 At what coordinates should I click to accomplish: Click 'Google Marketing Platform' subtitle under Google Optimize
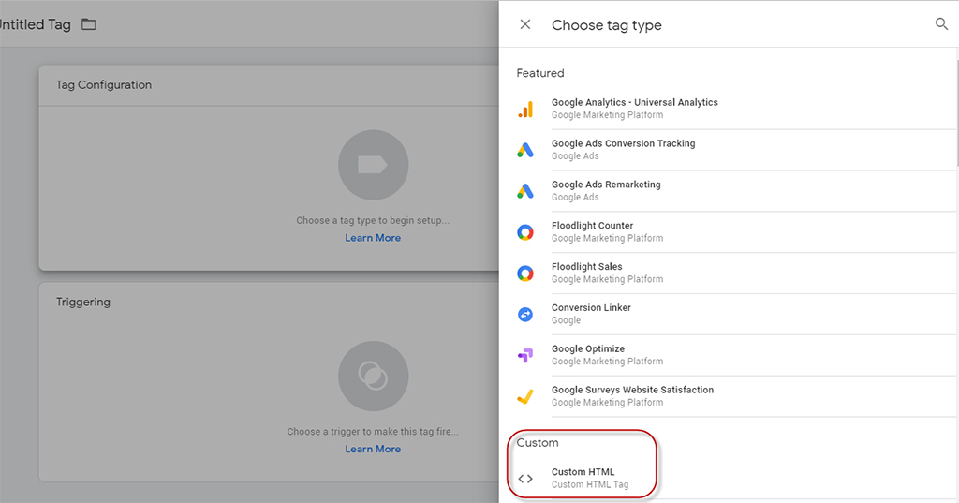click(x=607, y=361)
